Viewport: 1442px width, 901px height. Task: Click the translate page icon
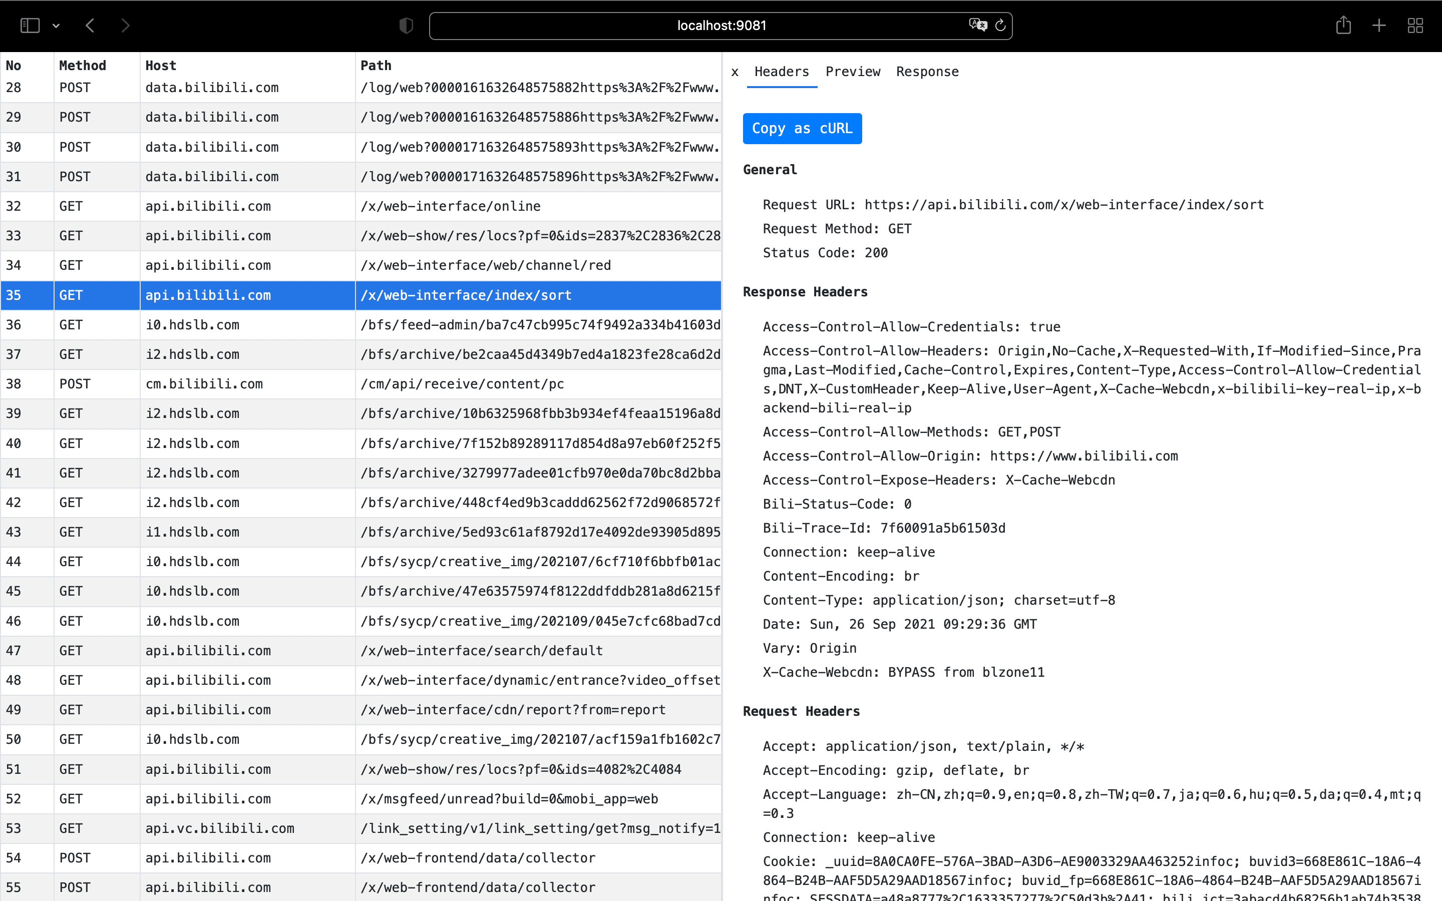[977, 25]
